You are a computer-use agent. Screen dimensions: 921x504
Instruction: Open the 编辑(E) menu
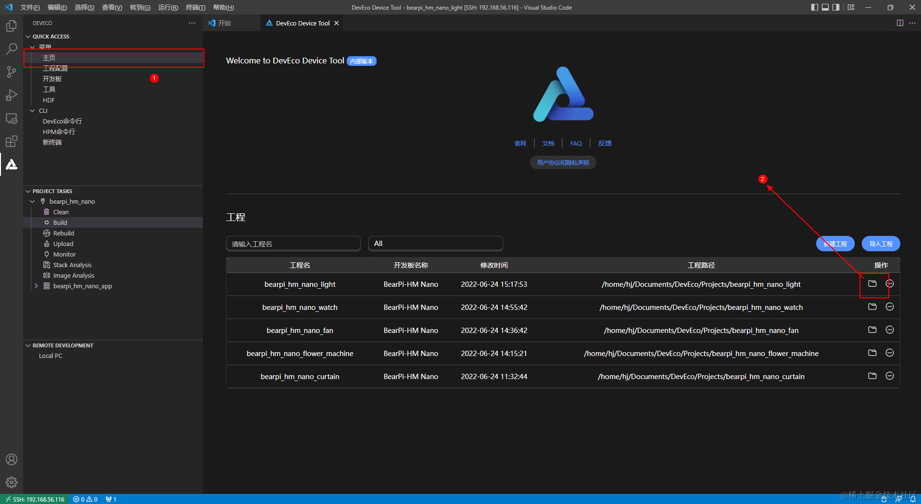point(57,7)
